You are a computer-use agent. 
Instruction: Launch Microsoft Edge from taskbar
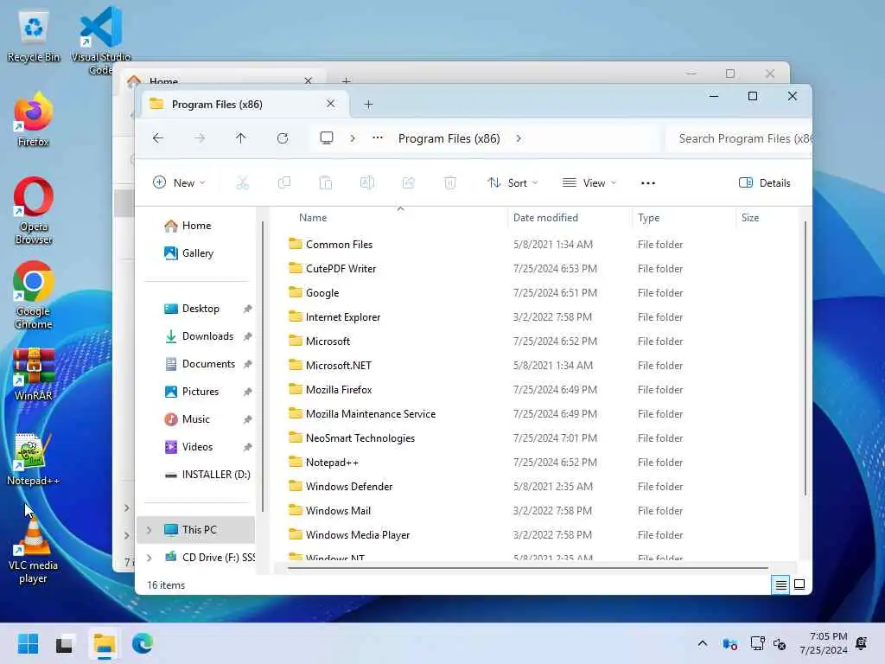tap(143, 643)
